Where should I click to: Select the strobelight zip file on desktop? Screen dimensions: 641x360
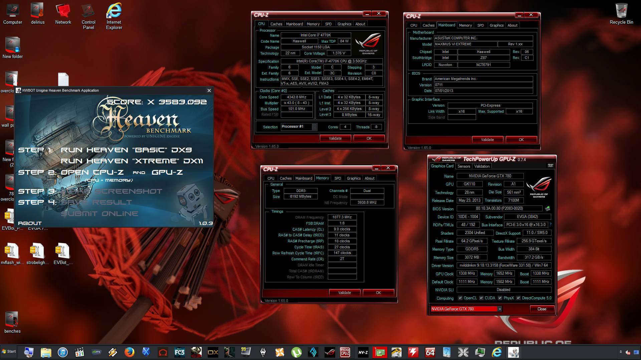pos(37,254)
